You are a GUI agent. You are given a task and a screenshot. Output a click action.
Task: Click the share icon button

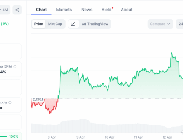click(x=17, y=10)
